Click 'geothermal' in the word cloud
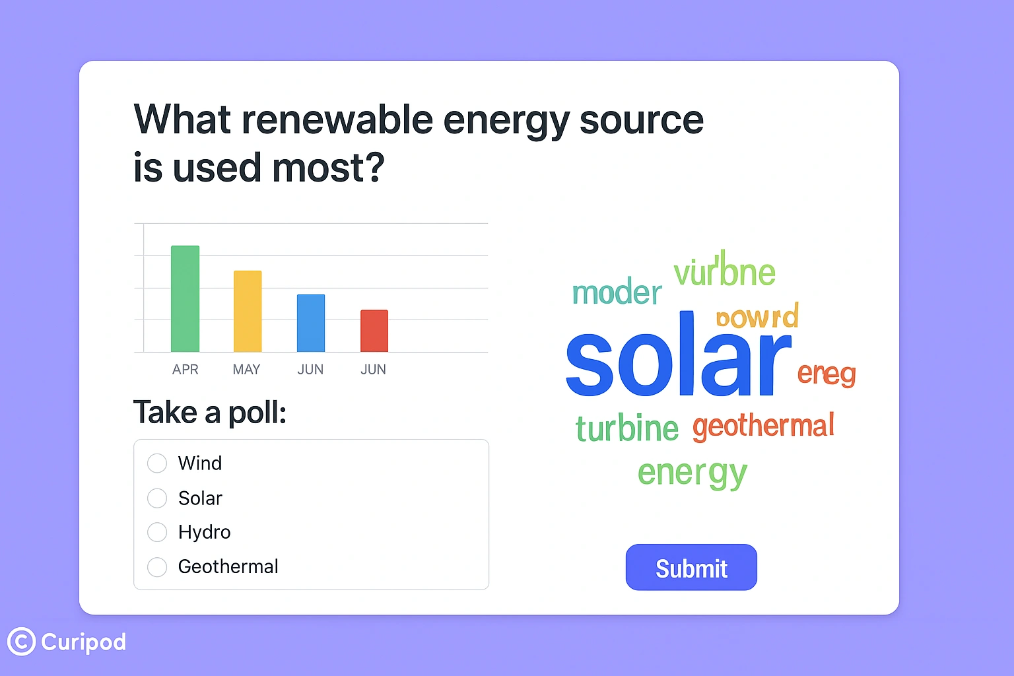The width and height of the screenshot is (1014, 676). (763, 426)
